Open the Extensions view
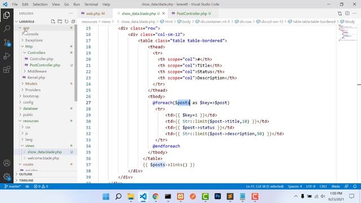Image resolution: width=361 pixels, height=203 pixels. tap(7, 69)
